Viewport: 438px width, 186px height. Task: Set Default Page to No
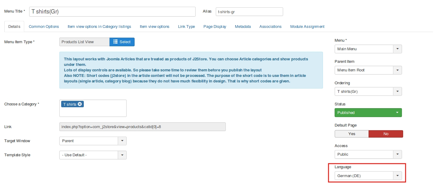(x=386, y=134)
